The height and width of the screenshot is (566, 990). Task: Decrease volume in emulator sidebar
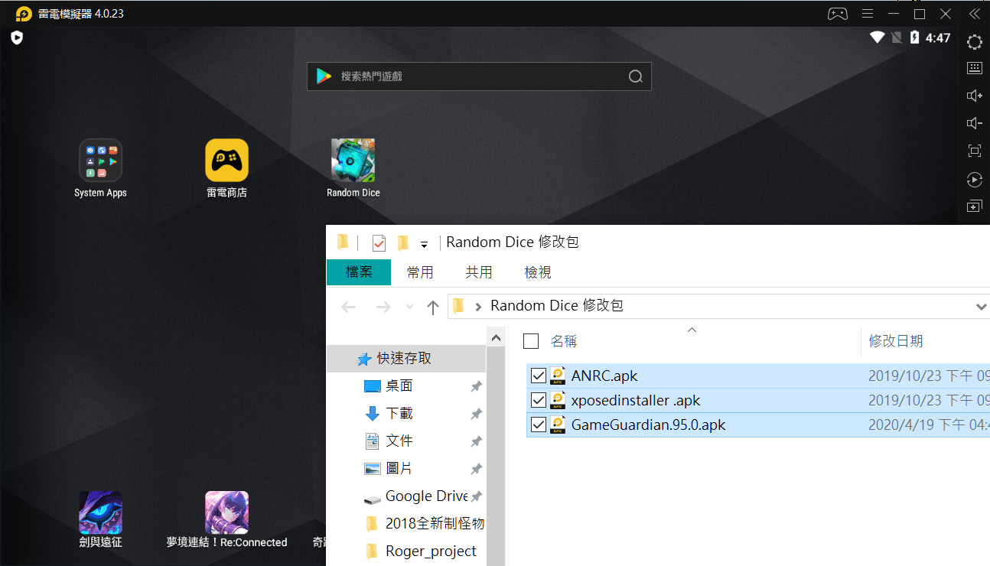point(974,123)
